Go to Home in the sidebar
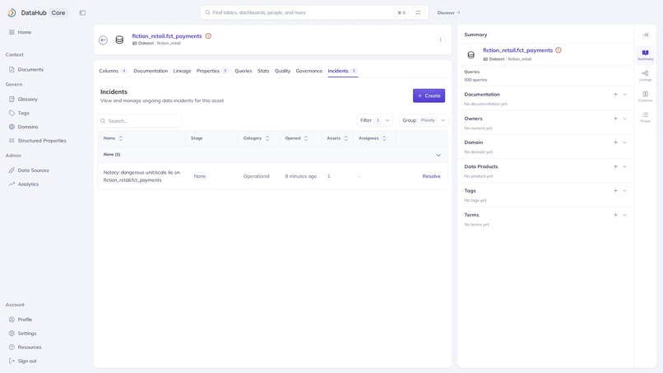Screen dimensions: 663x373 click(x=21, y=32)
